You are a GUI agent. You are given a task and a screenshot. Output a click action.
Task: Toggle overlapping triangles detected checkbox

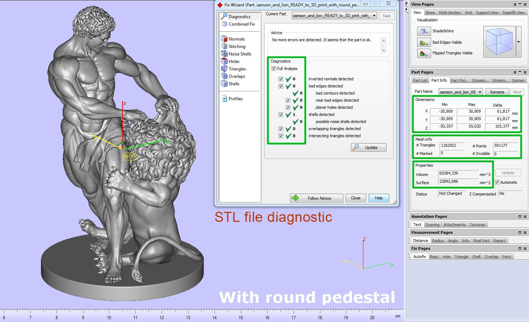point(281,129)
